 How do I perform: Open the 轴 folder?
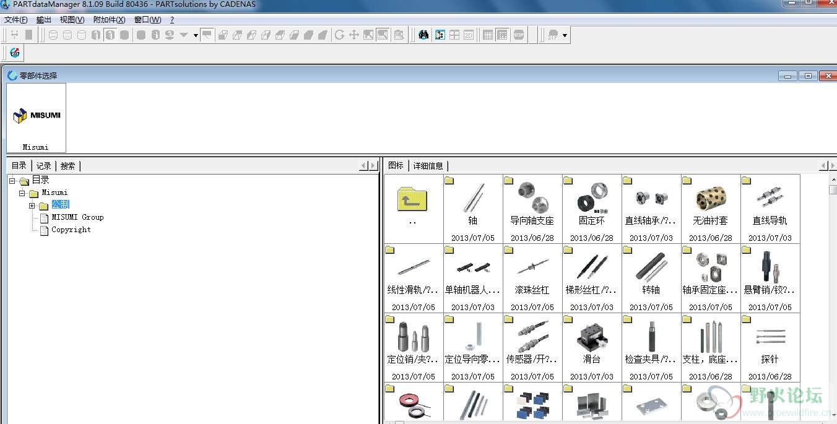[x=473, y=209]
